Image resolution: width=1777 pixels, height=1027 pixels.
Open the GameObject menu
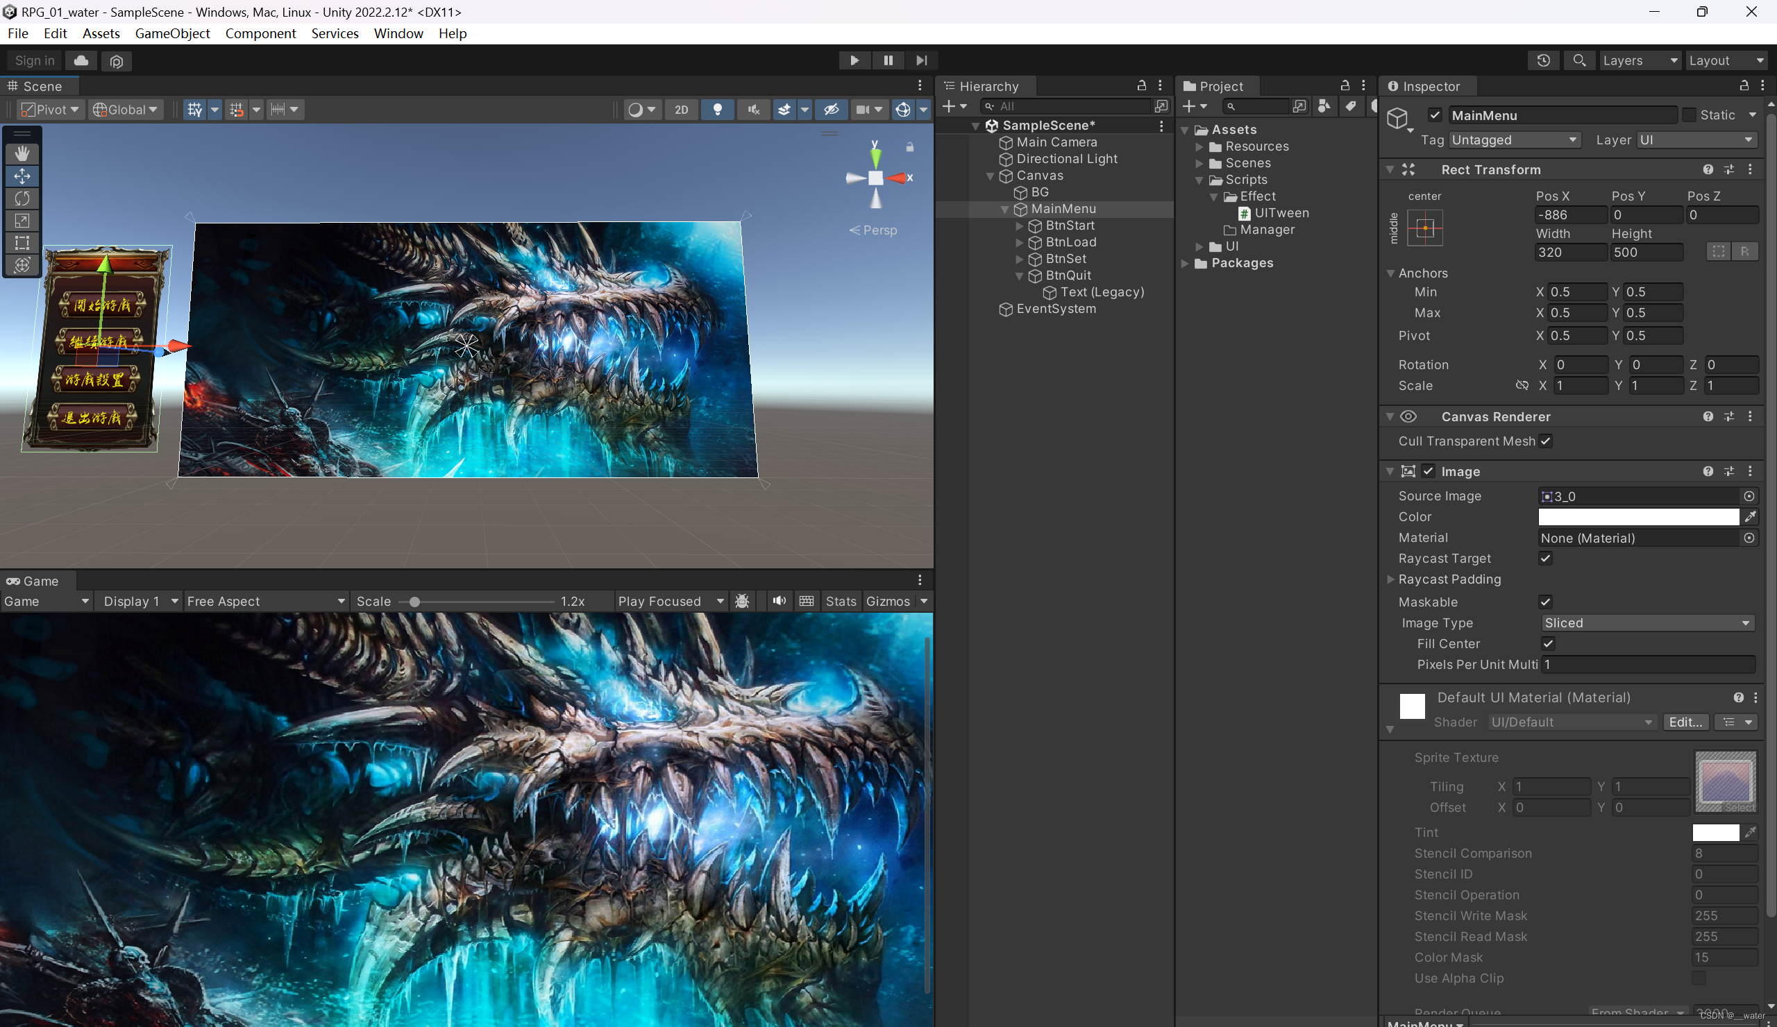(x=172, y=33)
